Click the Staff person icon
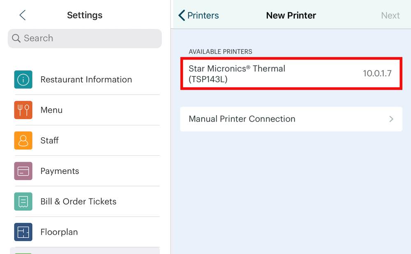 click(x=23, y=140)
